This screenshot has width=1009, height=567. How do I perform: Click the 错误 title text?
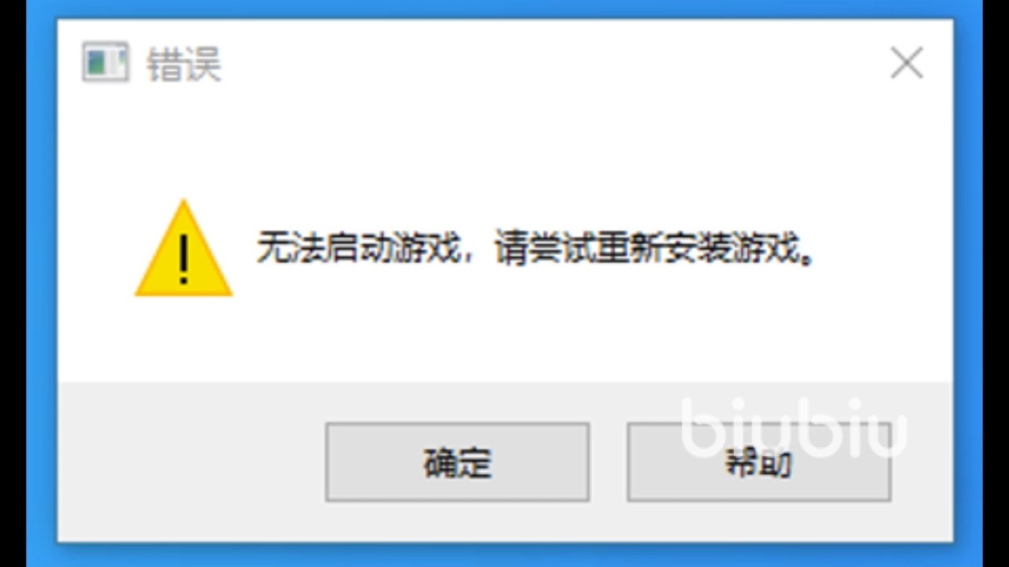coord(184,64)
